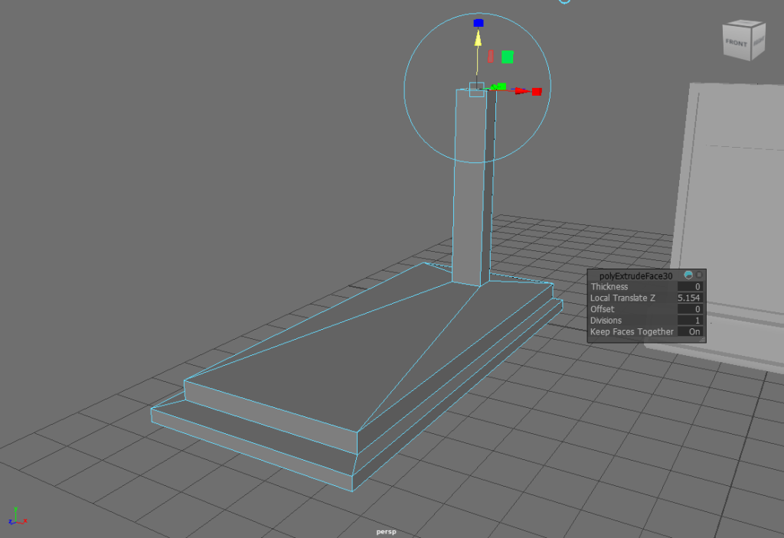Click the polyExtrudeFace30 panel title
The image size is (784, 538).
tap(635, 276)
